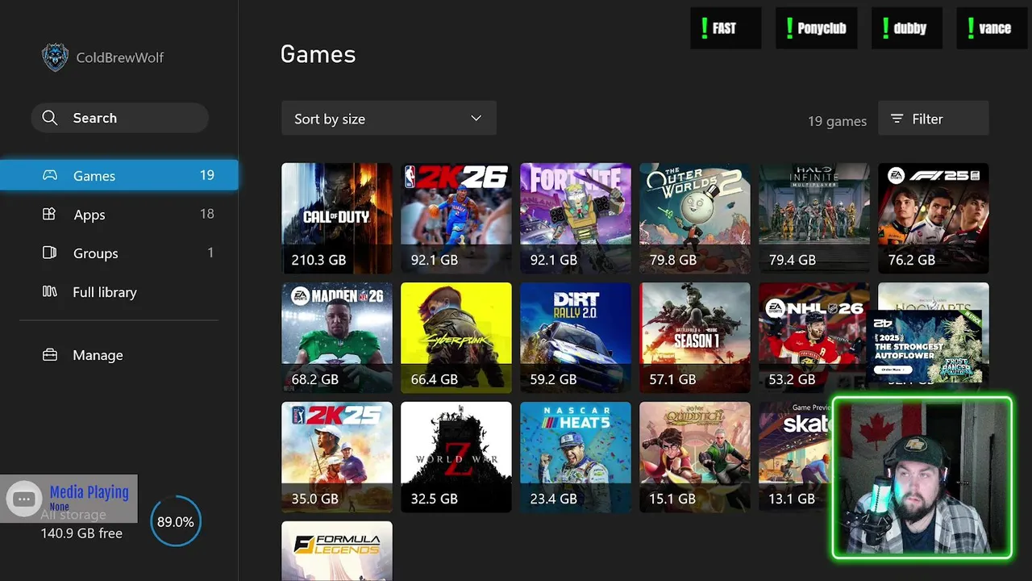Select the NHL 26 game tile
1032x581 pixels.
point(813,337)
